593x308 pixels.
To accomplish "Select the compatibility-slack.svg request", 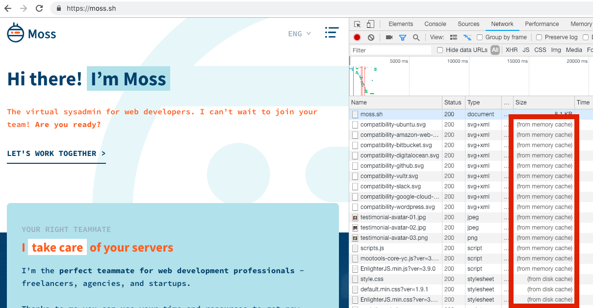I will [x=471, y=186].
